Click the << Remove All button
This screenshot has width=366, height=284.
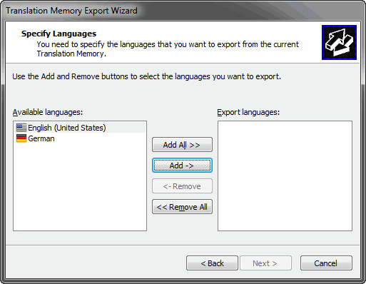[x=182, y=207]
